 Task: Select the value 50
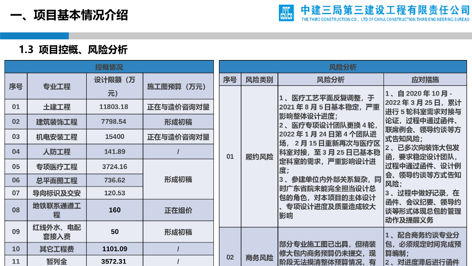(x=115, y=232)
